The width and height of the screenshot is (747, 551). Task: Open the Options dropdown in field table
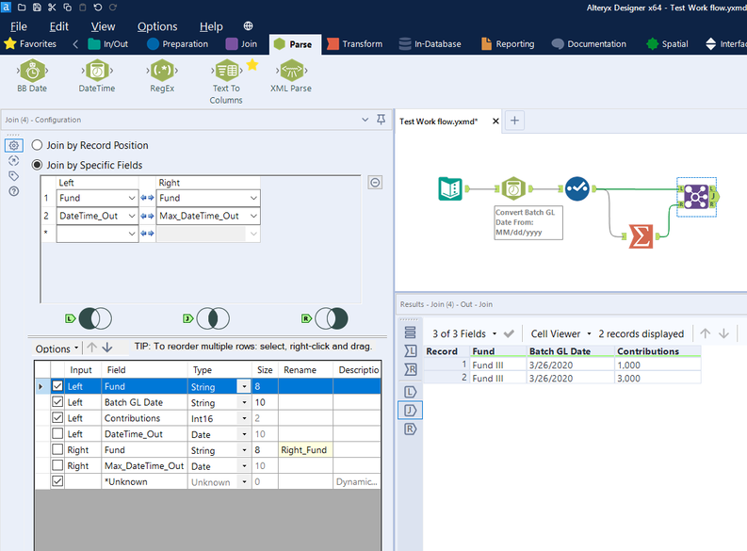click(x=57, y=348)
